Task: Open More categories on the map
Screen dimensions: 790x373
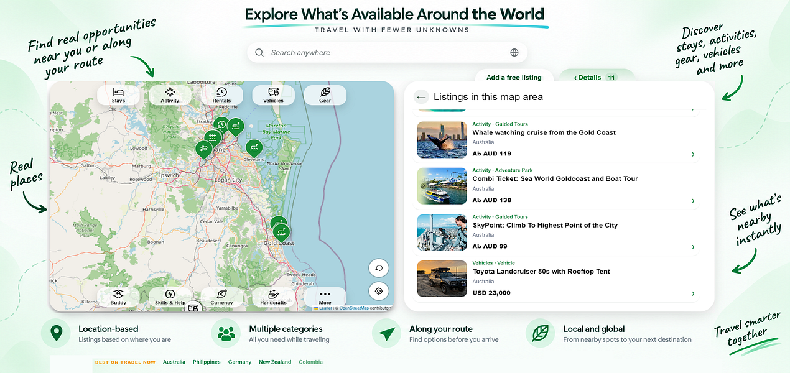Action: coord(325,297)
